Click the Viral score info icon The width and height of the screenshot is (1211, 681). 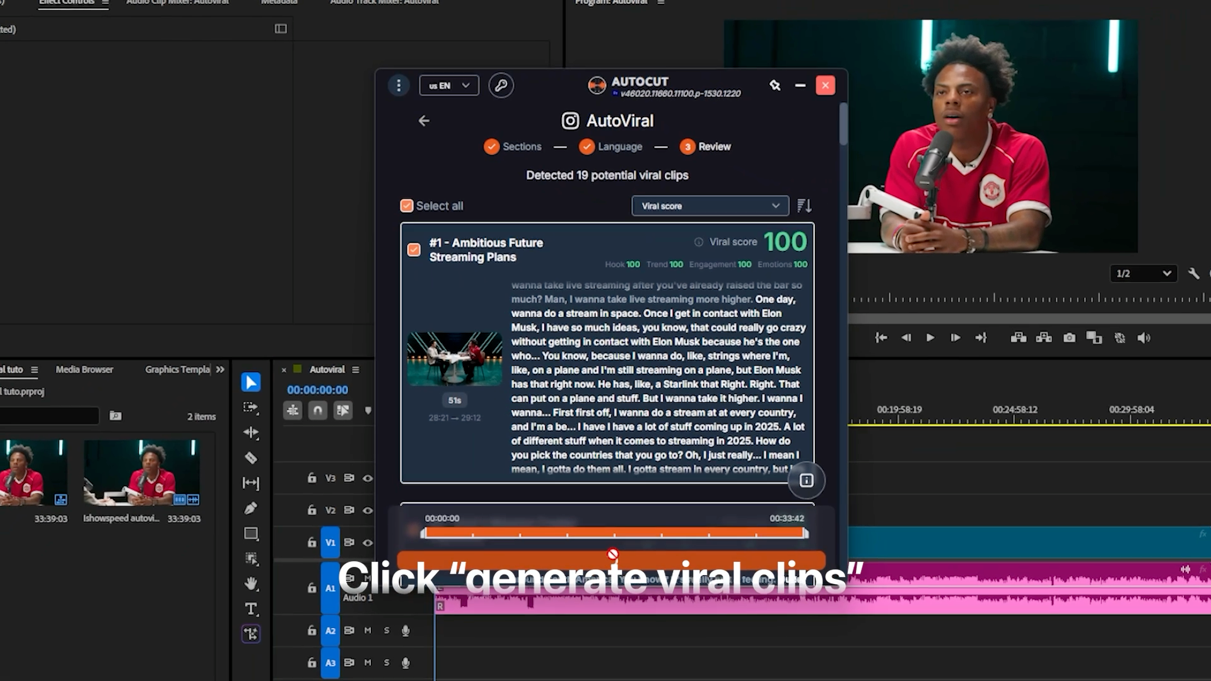[x=698, y=242]
